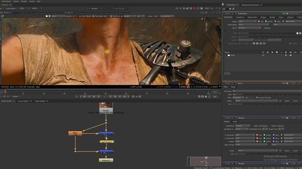Select the upper blue Merge node

[x=106, y=133]
